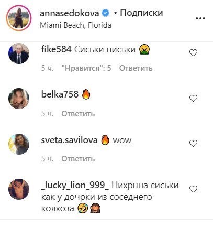This screenshot has height=227, width=213.
Task: Like the _lucky_lion_999_ comment
Action: [193, 189]
